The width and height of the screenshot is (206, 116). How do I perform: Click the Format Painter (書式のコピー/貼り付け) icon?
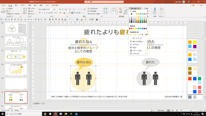coord(7,14)
